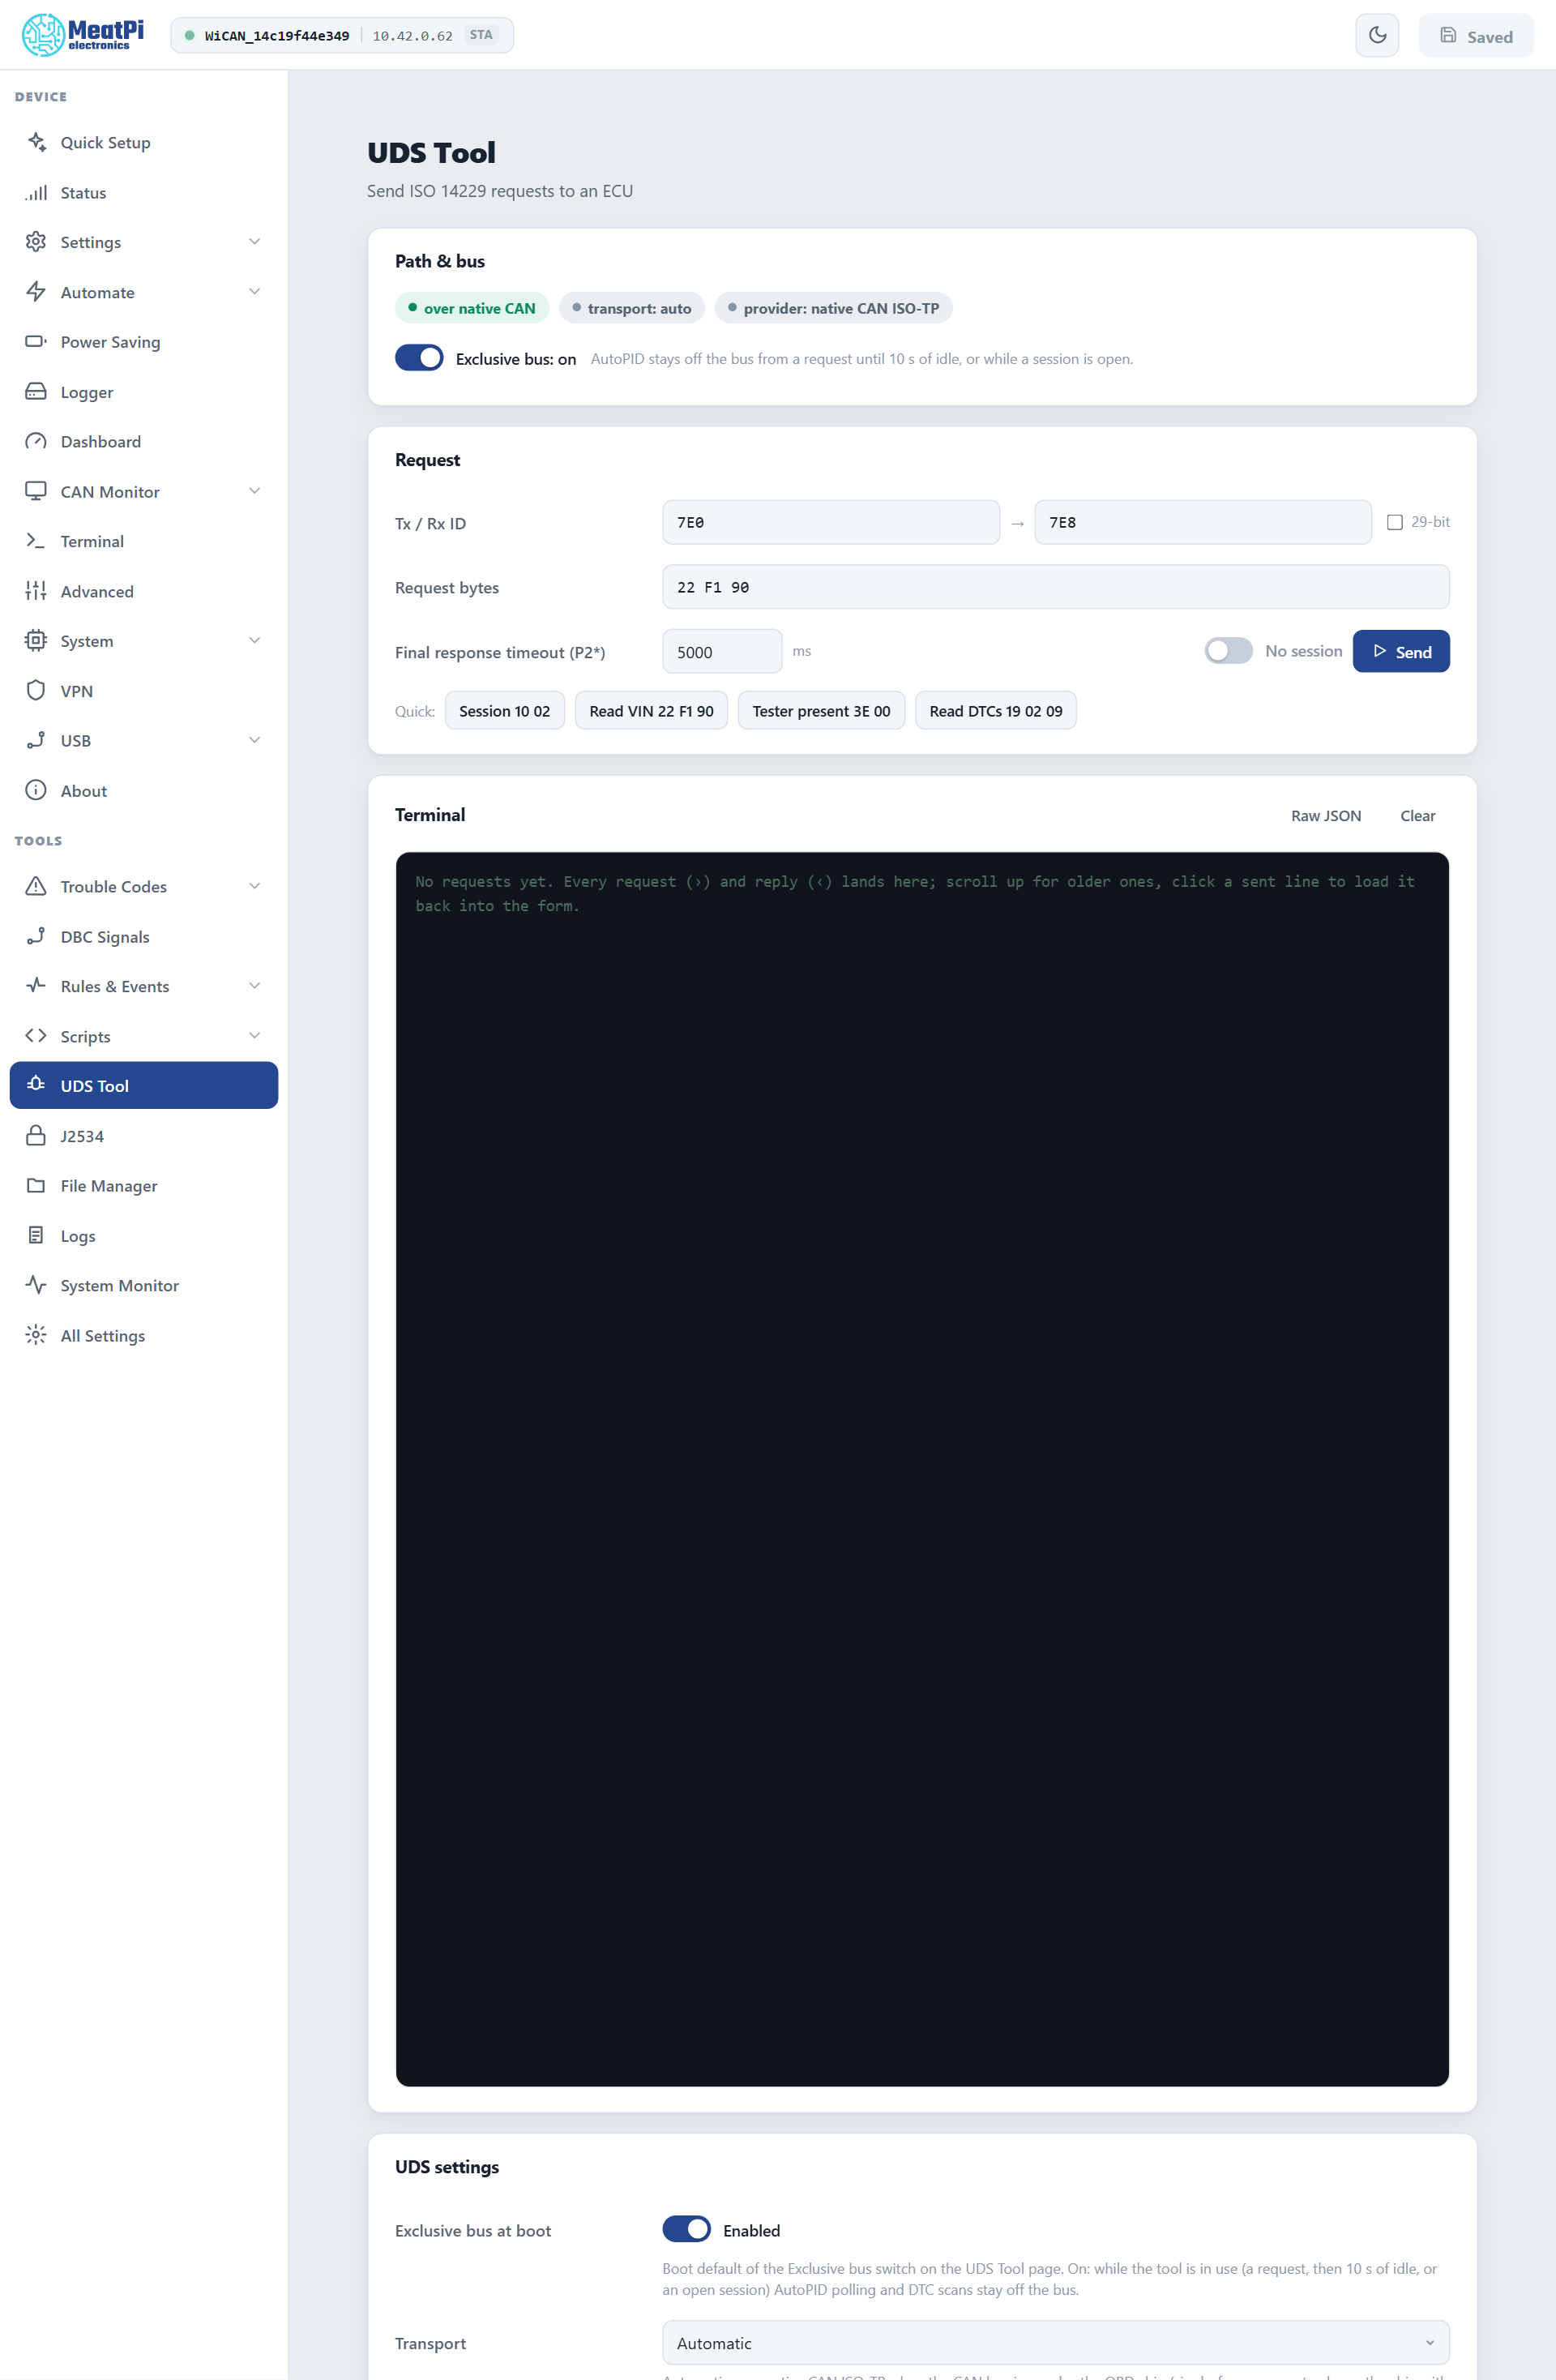Open the UDS Tool sidebar item
This screenshot has width=1556, height=2380.
coord(144,1086)
